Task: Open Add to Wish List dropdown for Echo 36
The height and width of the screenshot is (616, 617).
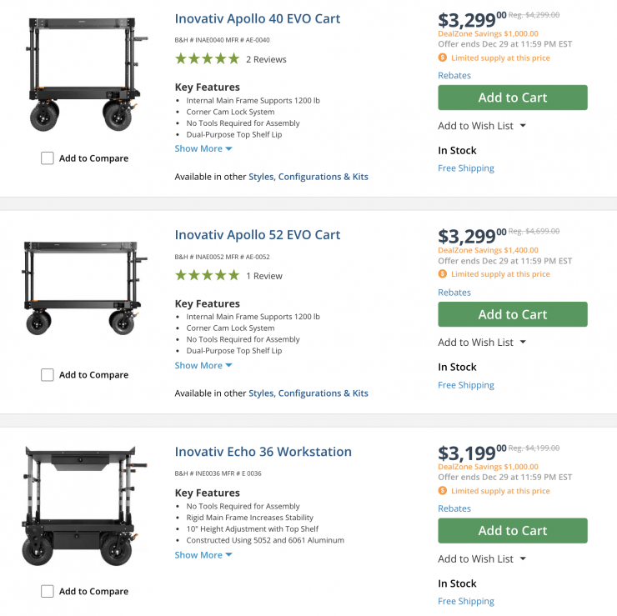Action: [x=482, y=559]
